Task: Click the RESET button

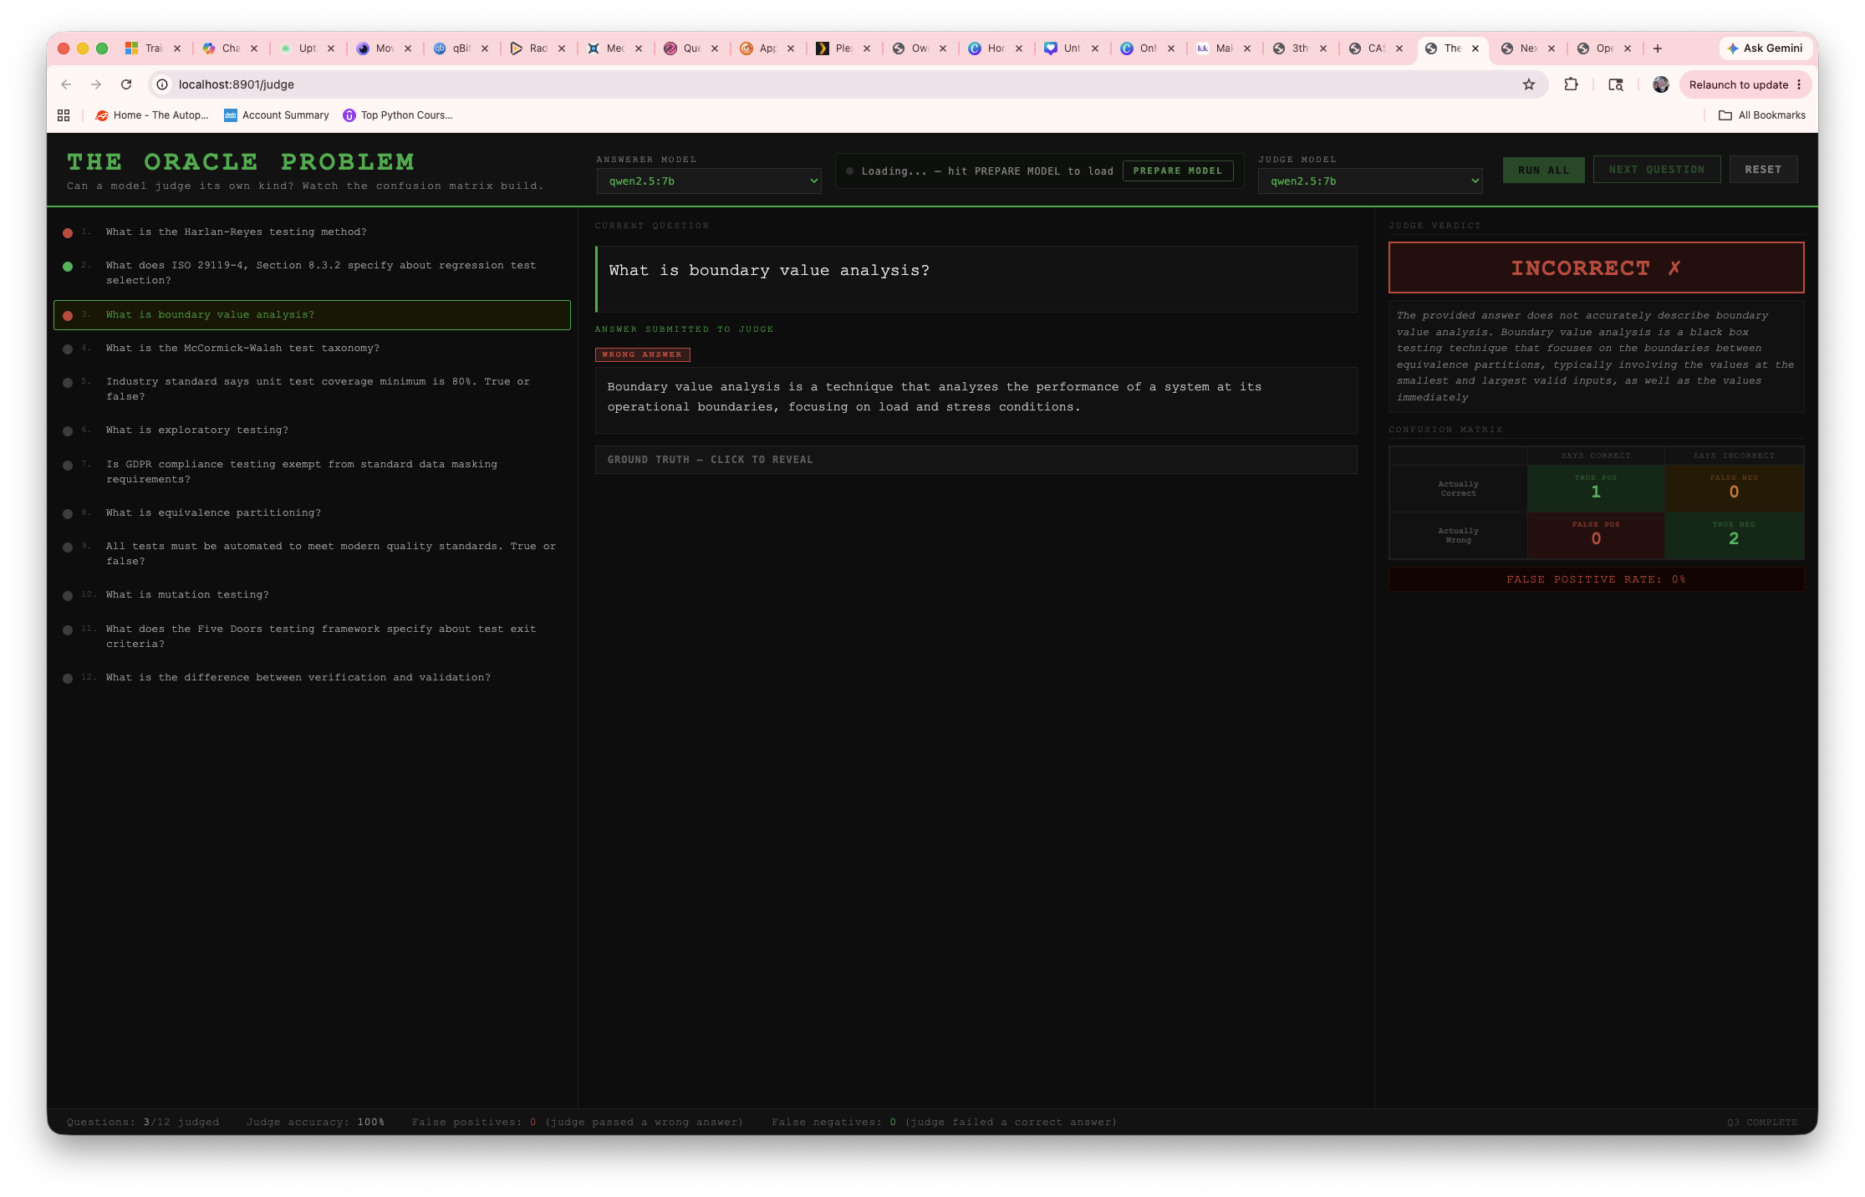Action: [x=1763, y=169]
